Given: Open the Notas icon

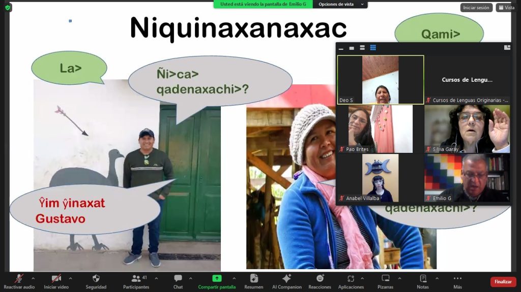Looking at the screenshot, I should pyautogui.click(x=422, y=279).
